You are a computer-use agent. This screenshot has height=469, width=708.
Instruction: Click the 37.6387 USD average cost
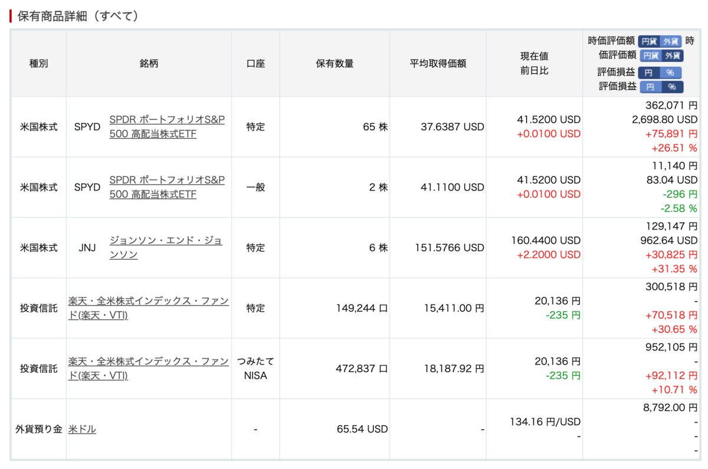[x=452, y=127]
